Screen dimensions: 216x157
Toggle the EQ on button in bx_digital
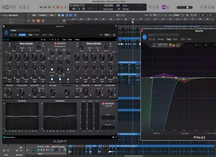click(x=60, y=79)
